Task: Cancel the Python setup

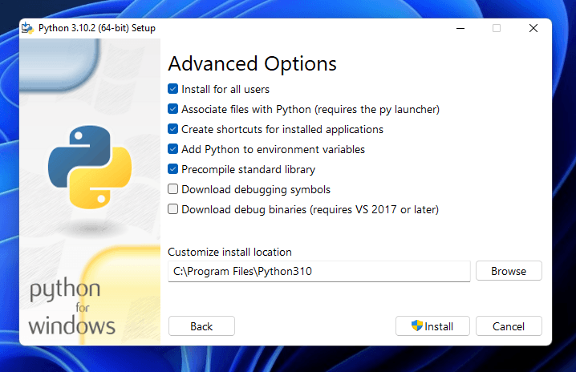Action: tap(509, 326)
